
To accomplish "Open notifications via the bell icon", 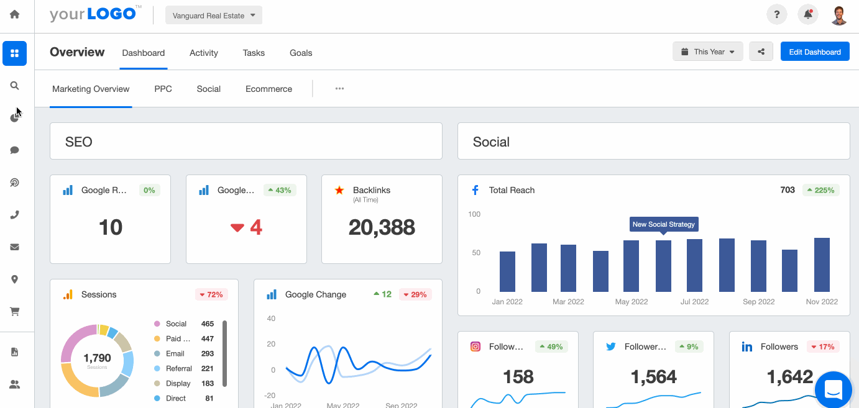I will click(x=807, y=14).
